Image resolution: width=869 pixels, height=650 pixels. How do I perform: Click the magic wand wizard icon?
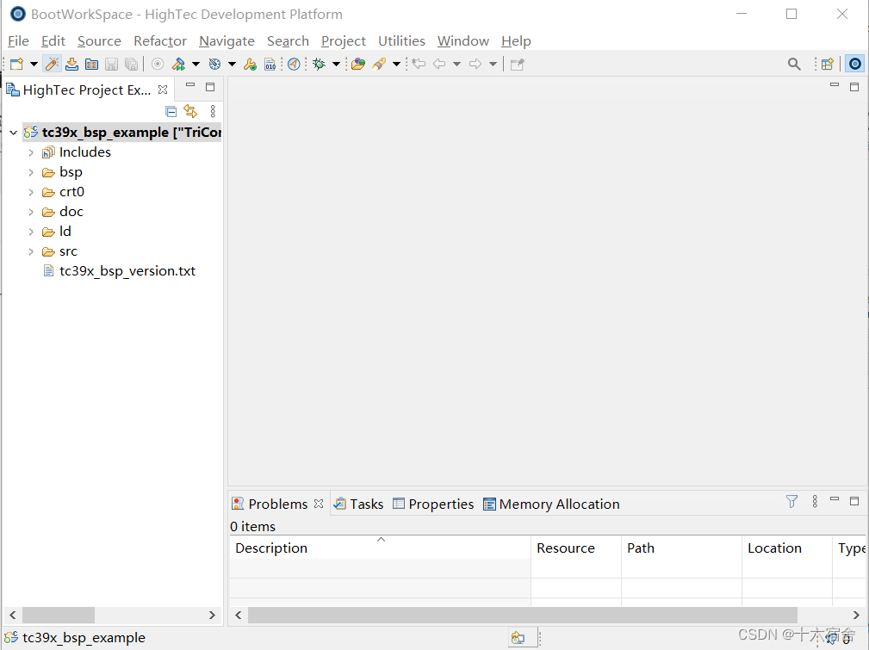(52, 65)
